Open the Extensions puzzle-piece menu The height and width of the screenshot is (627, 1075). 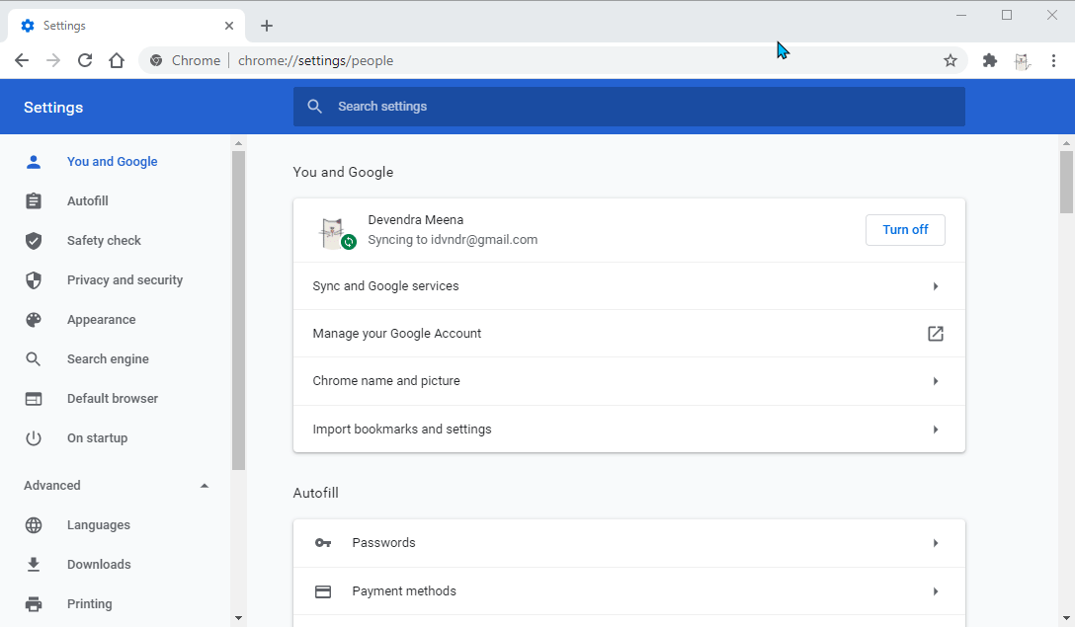989,60
